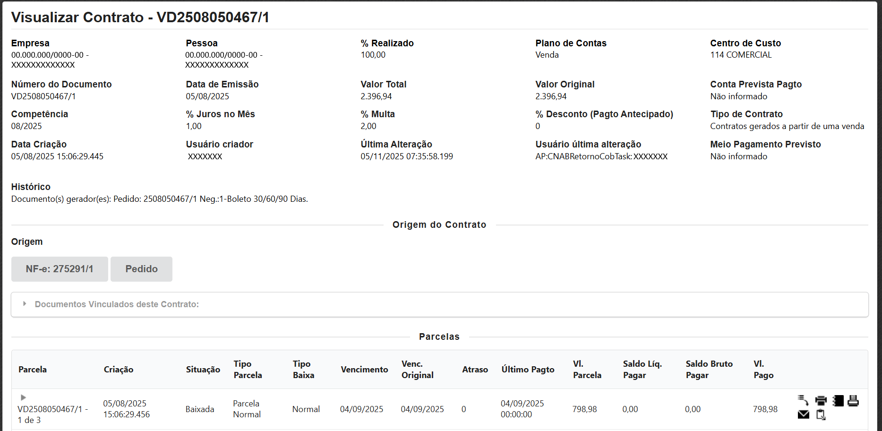Sort by the Vl. Parcela column
The image size is (882, 431).
point(587,370)
